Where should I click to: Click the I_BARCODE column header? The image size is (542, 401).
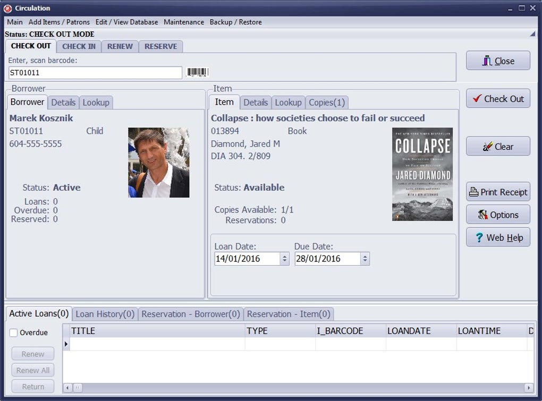tap(351, 331)
